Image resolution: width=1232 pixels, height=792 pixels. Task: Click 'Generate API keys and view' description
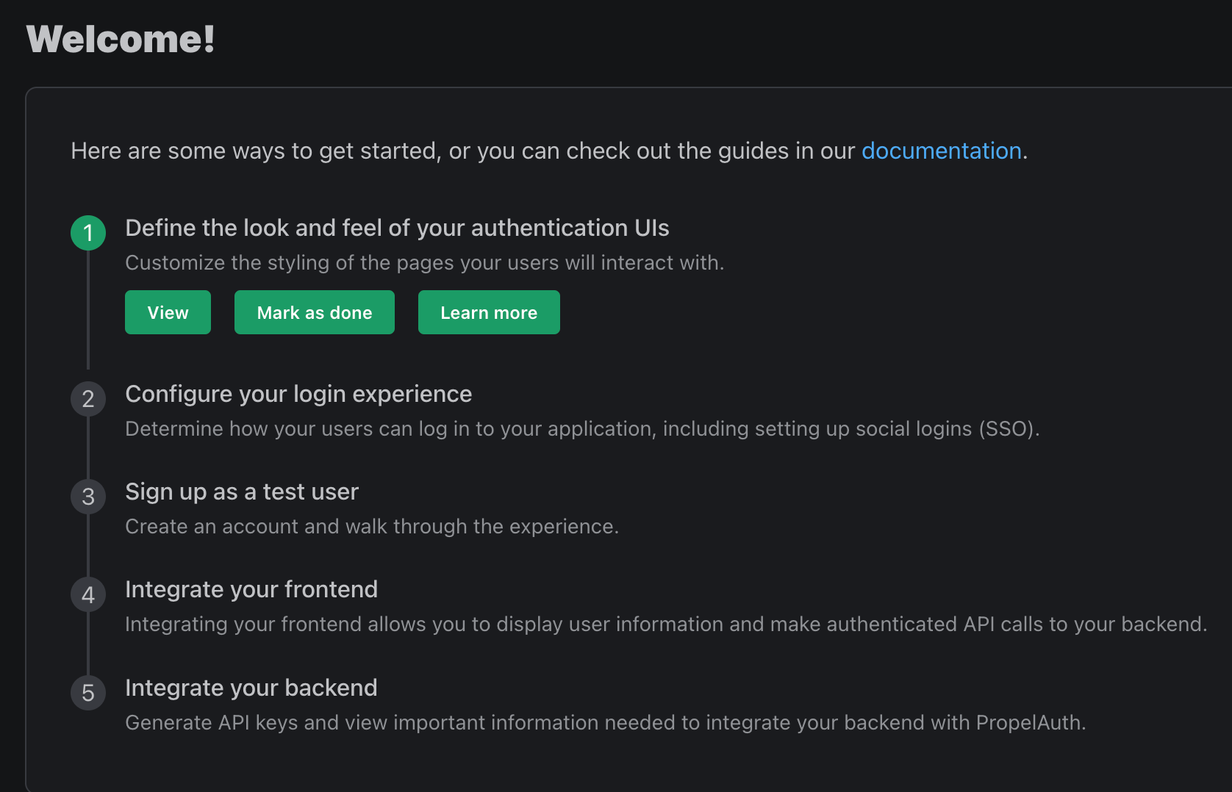(x=606, y=722)
